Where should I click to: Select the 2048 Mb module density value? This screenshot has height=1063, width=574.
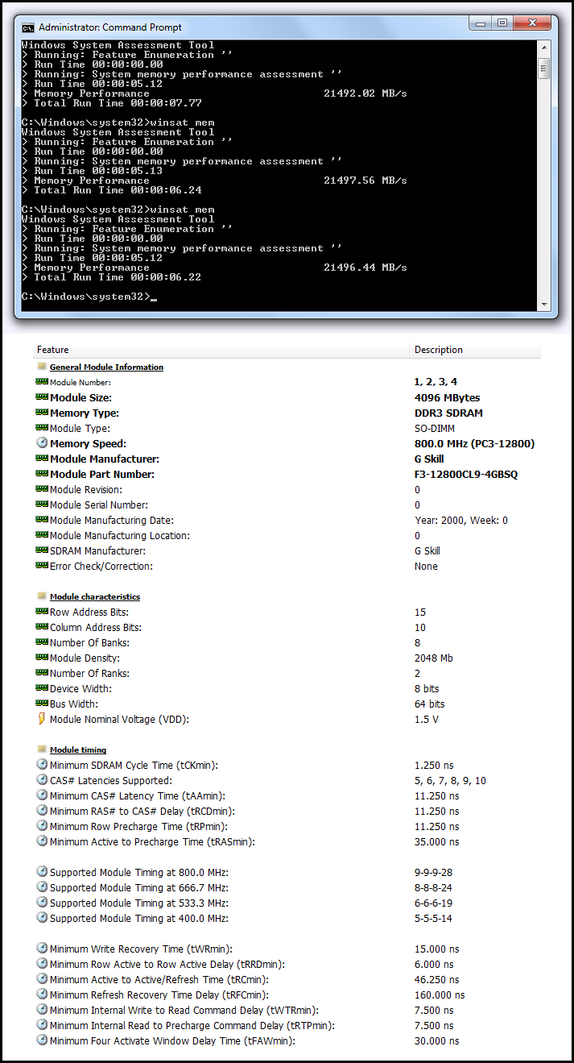point(434,658)
